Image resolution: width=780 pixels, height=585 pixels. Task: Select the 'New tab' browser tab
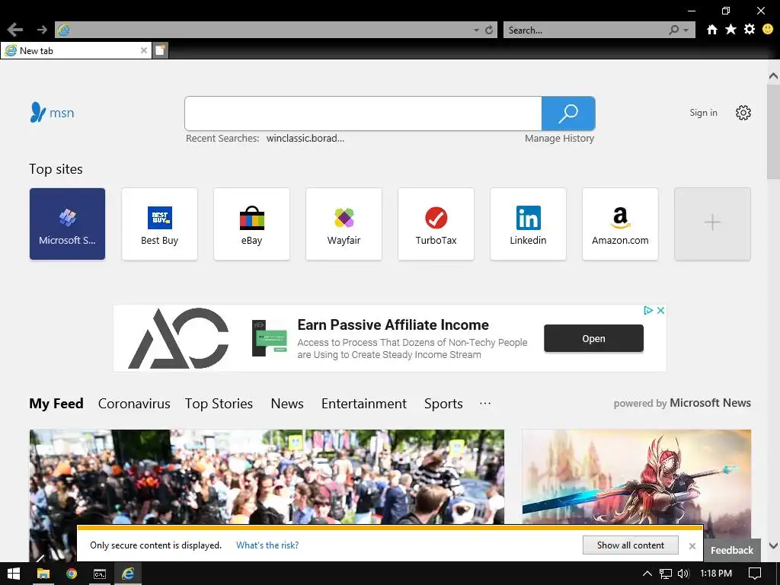coord(75,50)
